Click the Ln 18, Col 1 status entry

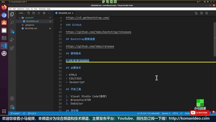pyautogui.click(x=148, y=113)
